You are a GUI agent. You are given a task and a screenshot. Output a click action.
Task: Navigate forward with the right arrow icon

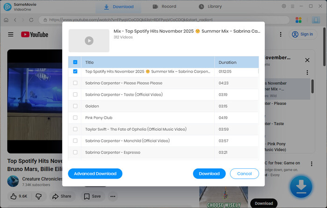click(23, 20)
